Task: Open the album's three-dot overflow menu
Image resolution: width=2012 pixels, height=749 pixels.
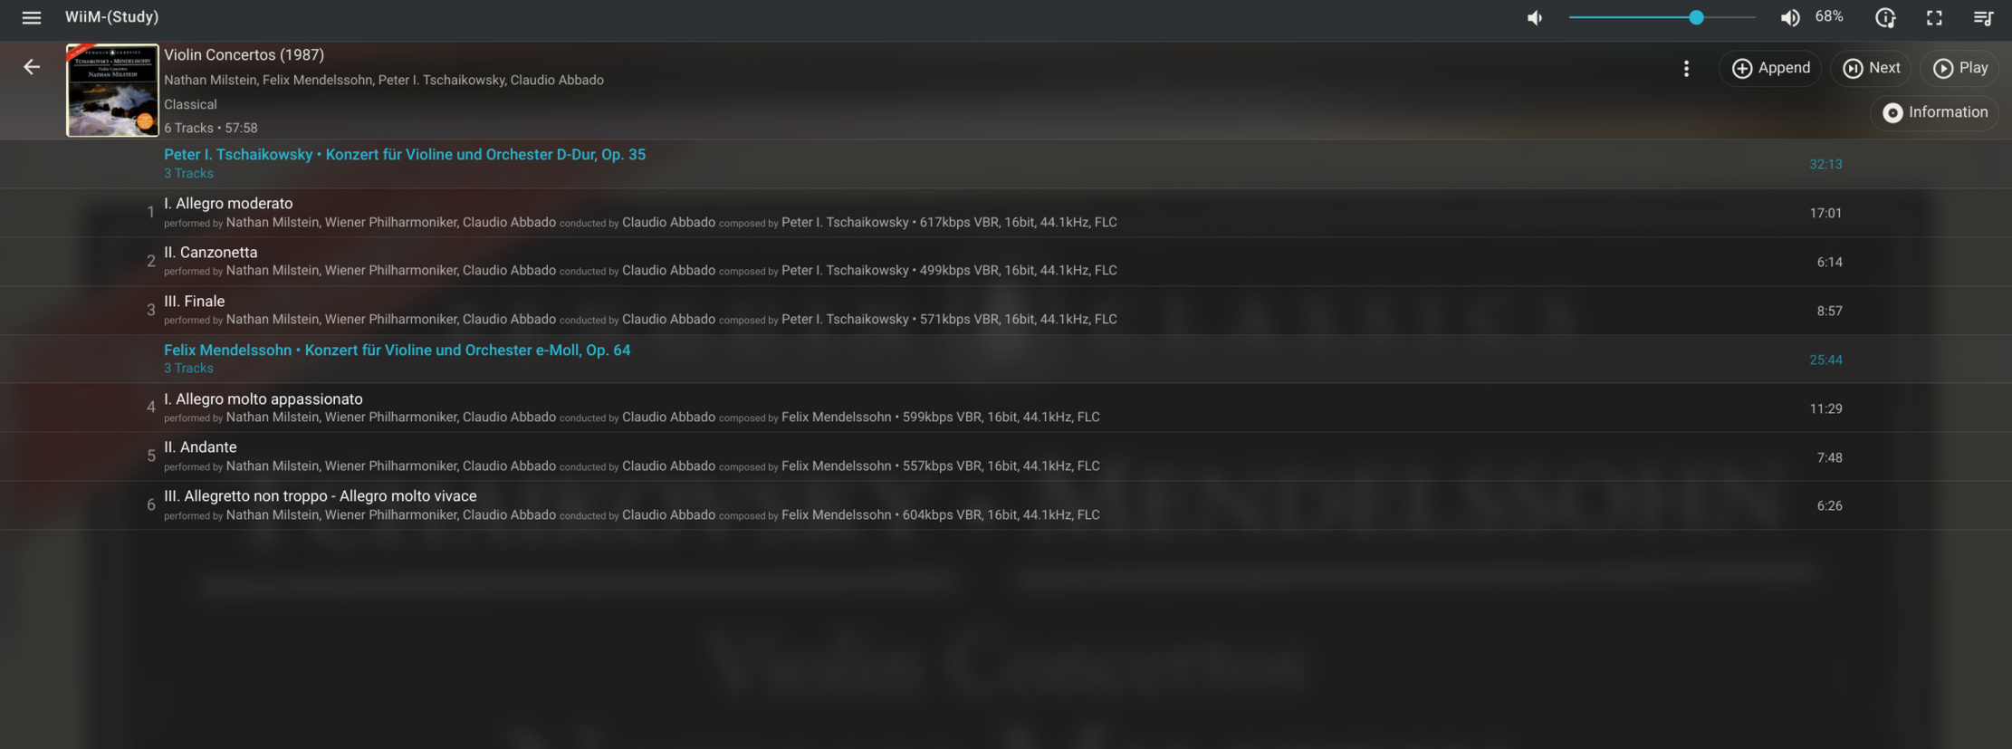Action: [x=1686, y=69]
